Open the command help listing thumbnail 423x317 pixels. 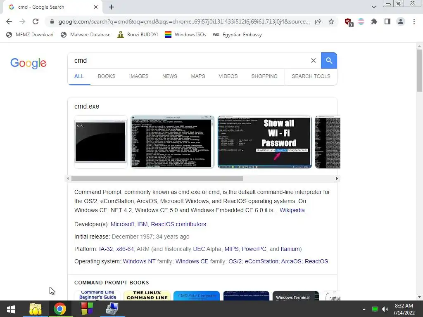tap(172, 142)
